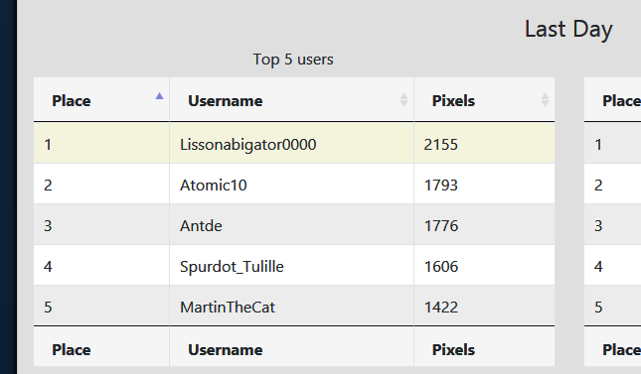
Task: Select the Lissonabigator0000 username cell
Action: (292, 145)
